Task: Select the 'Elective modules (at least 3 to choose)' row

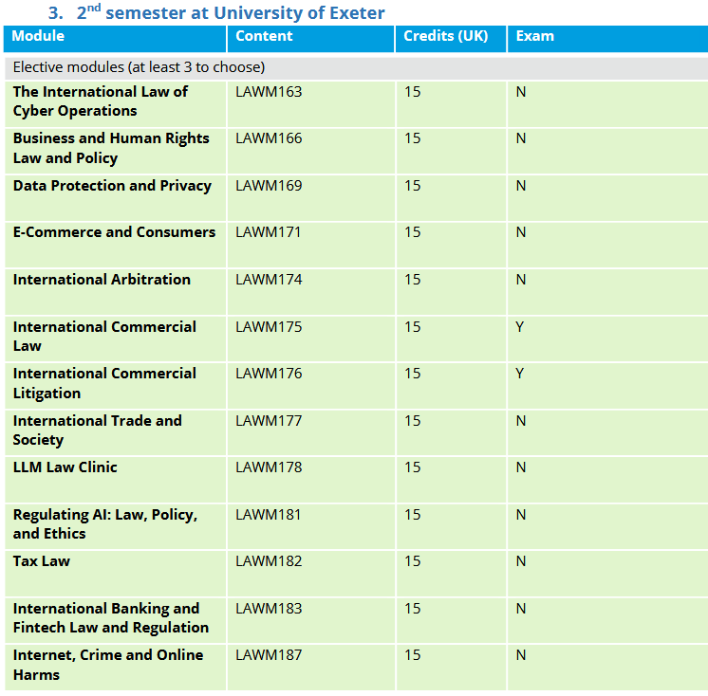Action: coord(139,67)
